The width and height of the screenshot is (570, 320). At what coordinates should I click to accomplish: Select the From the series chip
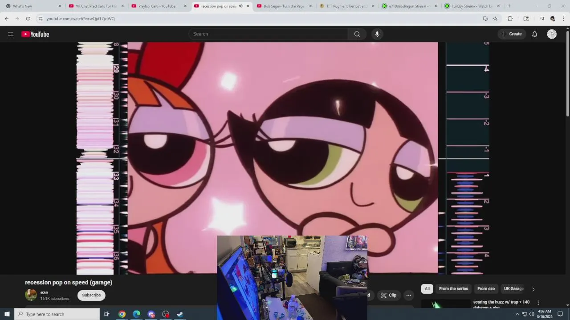453,289
